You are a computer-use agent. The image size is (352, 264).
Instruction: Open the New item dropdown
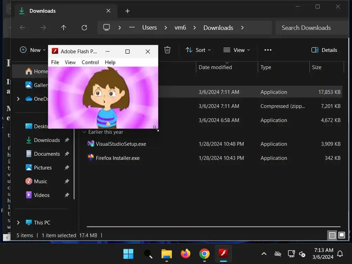tap(33, 50)
